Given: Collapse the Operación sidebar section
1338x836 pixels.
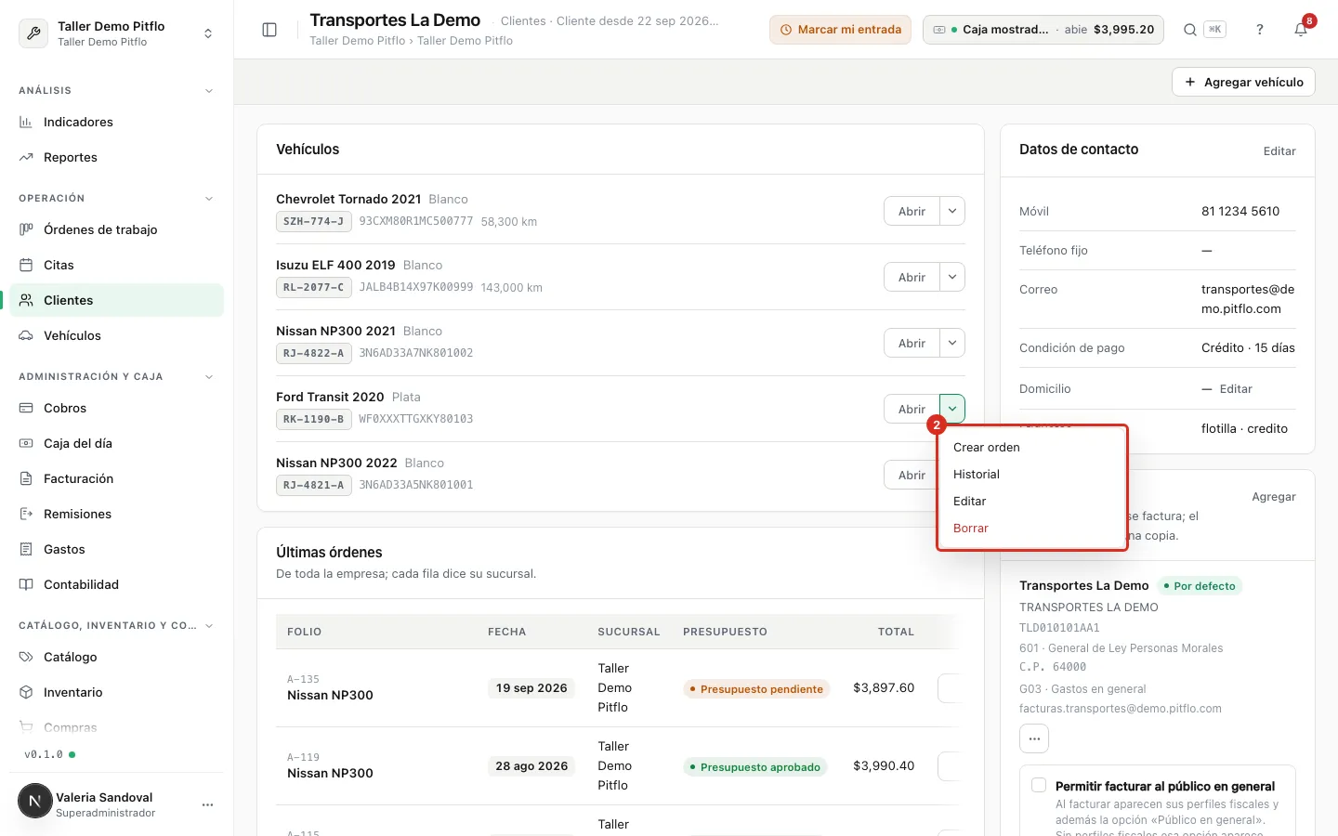Looking at the screenshot, I should point(209,199).
